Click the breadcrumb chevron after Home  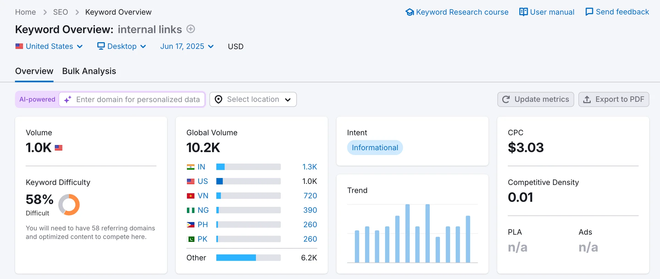pos(45,12)
